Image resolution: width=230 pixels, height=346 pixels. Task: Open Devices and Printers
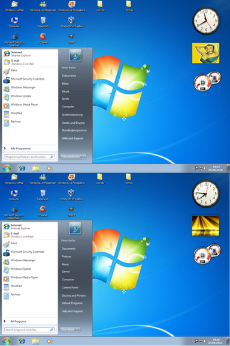[74, 296]
